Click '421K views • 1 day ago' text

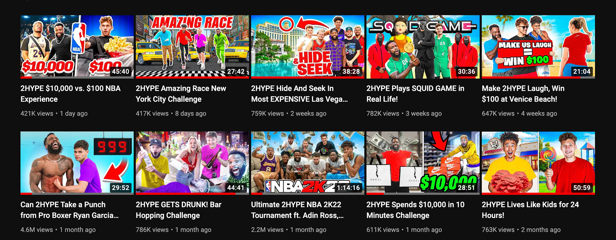[54, 113]
